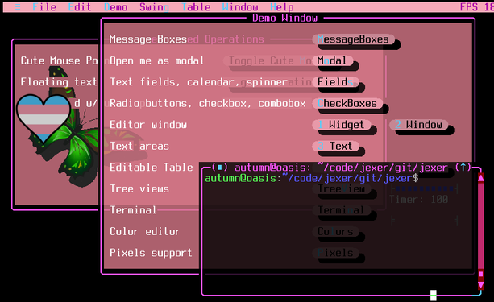
Task: Open the Table menu
Action: [196, 7]
